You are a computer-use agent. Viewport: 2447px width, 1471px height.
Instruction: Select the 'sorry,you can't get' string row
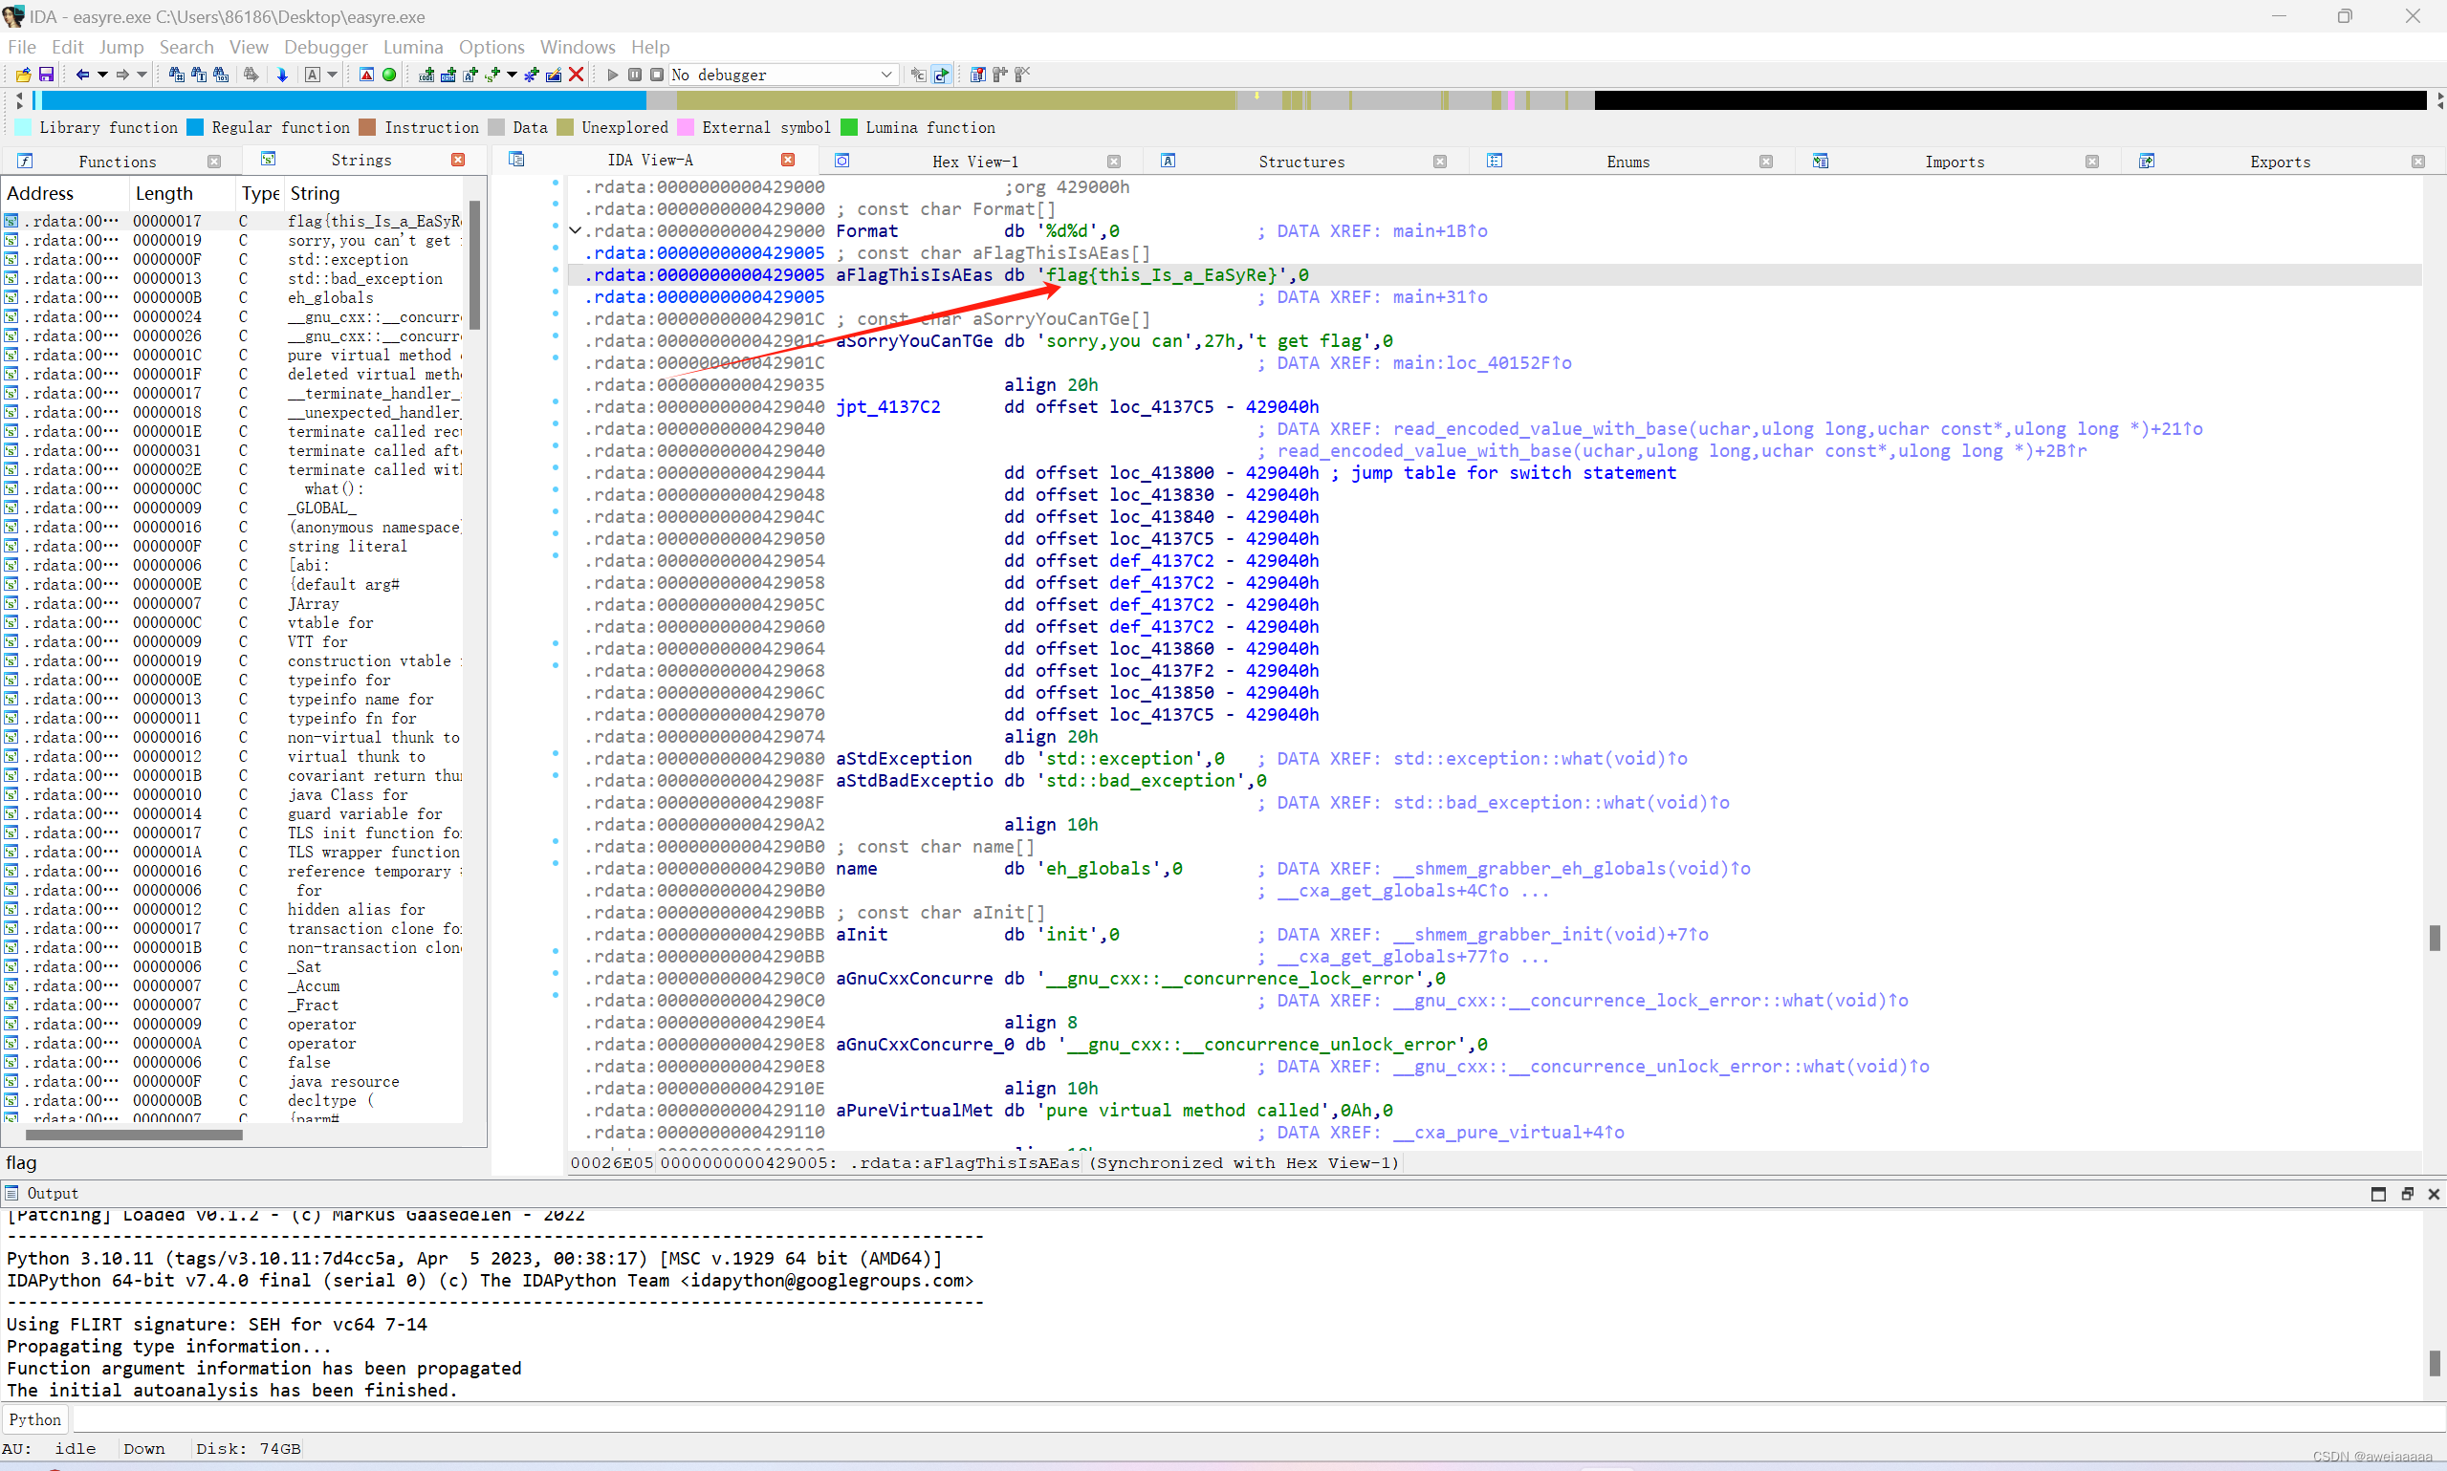[234, 240]
